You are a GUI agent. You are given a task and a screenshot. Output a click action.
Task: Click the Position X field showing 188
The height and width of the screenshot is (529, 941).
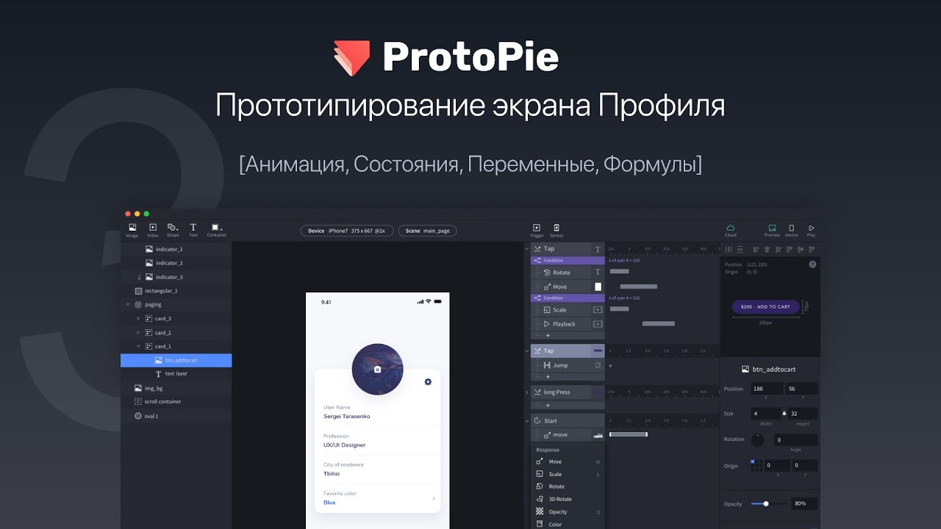(x=766, y=389)
